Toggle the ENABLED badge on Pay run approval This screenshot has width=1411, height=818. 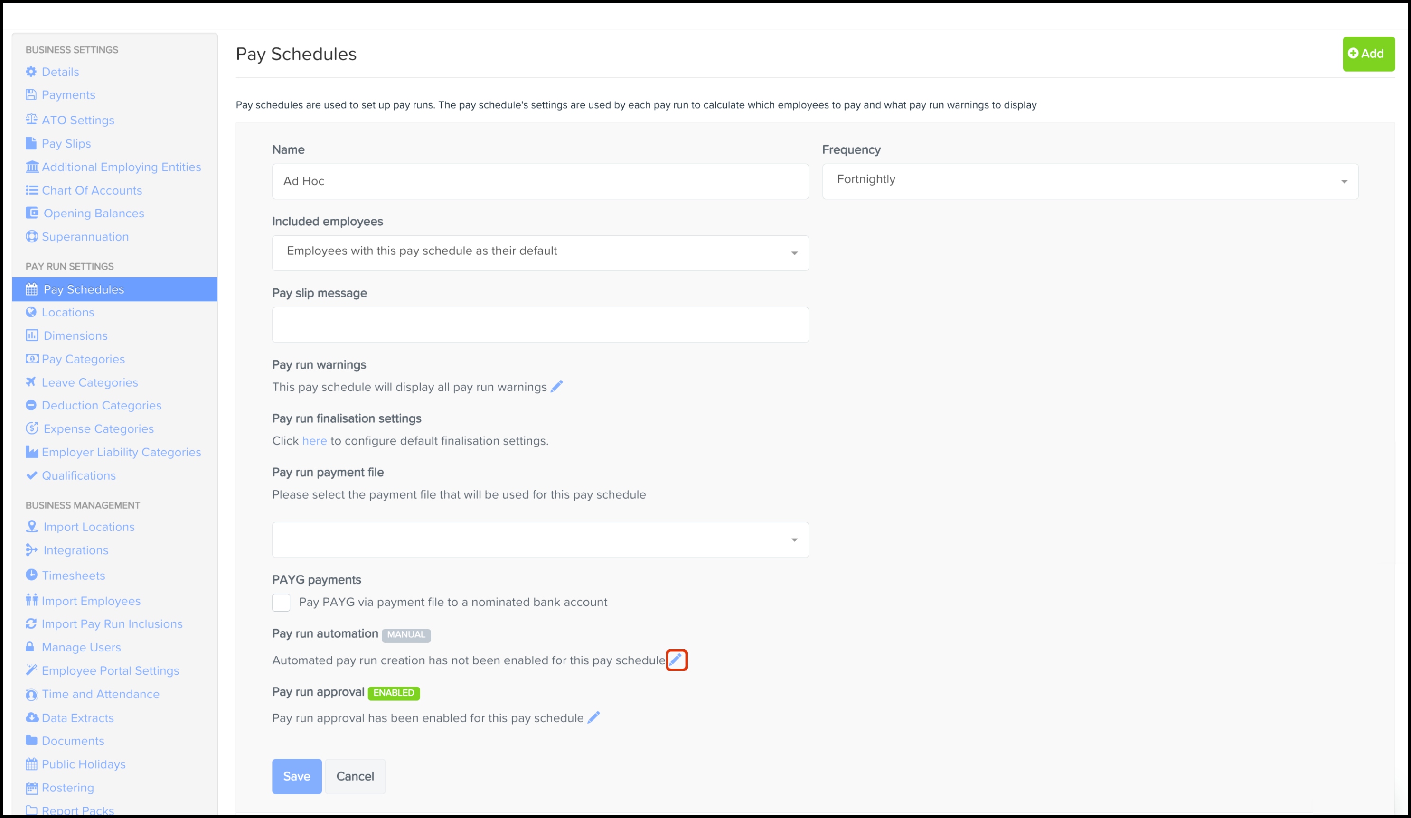pyautogui.click(x=394, y=693)
